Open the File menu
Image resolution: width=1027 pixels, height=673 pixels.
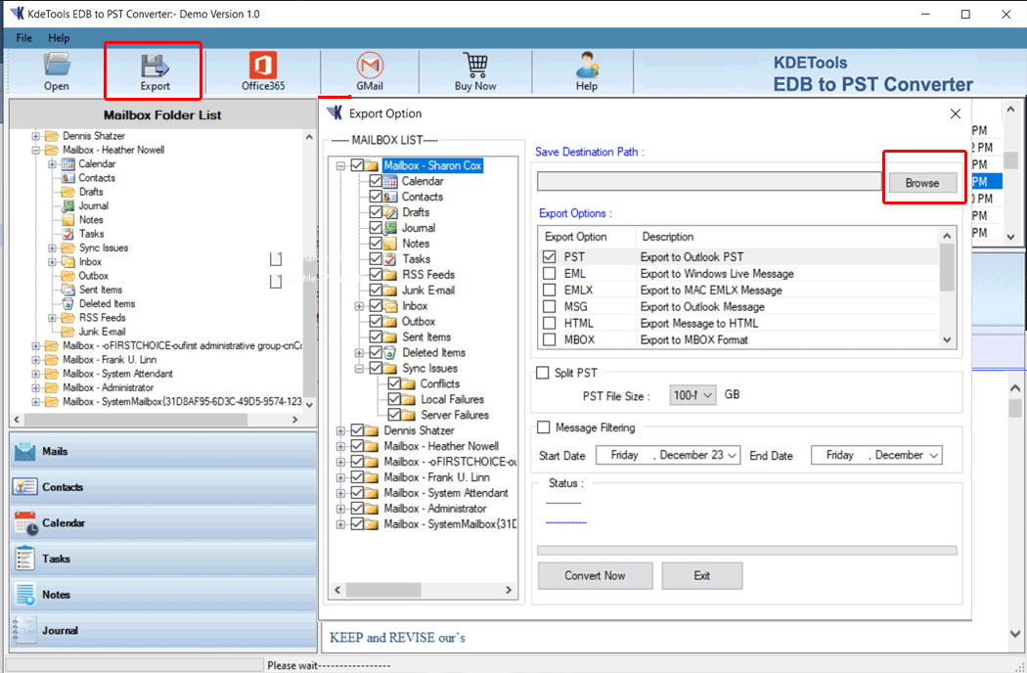pyautogui.click(x=23, y=38)
